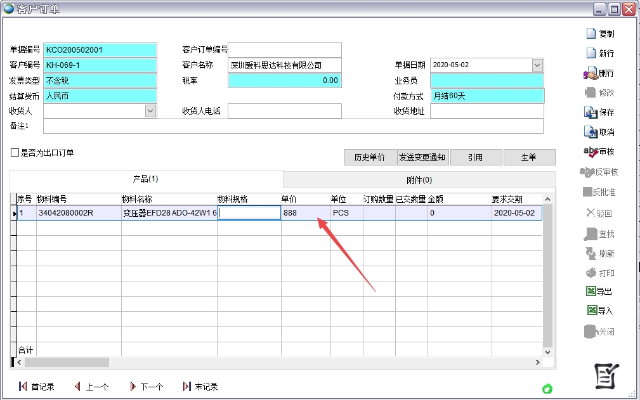The height and width of the screenshot is (400, 640).
Task: Cancel changes via 取消 icon
Action: (591, 132)
